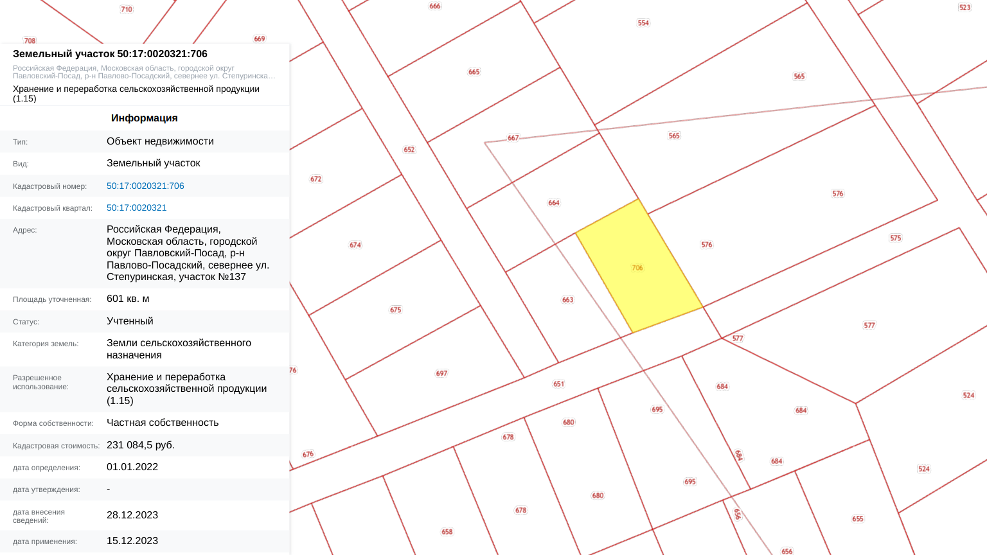The width and height of the screenshot is (987, 555).
Task: Click the 706 label inside yellow parcel
Action: pos(637,268)
